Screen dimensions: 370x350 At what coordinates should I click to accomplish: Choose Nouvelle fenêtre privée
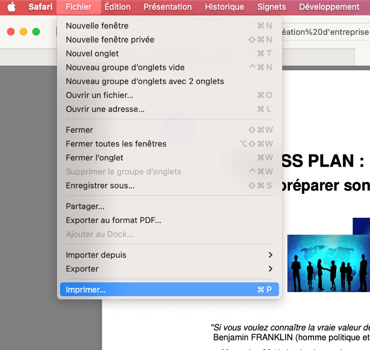coord(169,39)
